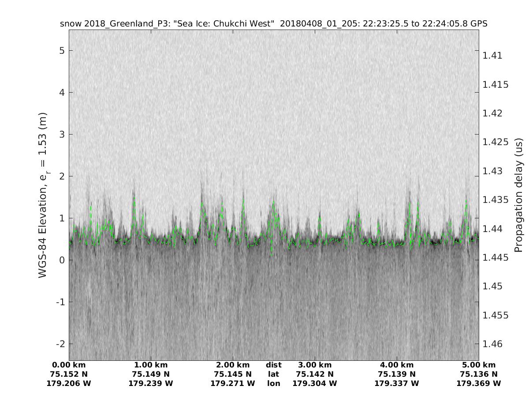The image size is (529, 397).
Task: Click the 5.00 km x-axis tick label
Action: point(479,365)
